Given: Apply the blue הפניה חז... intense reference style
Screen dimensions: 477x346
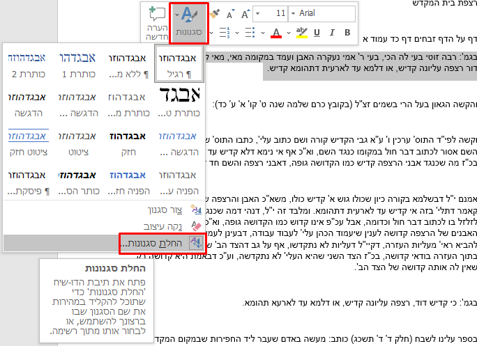Looking at the screenshot, I should 128,182.
